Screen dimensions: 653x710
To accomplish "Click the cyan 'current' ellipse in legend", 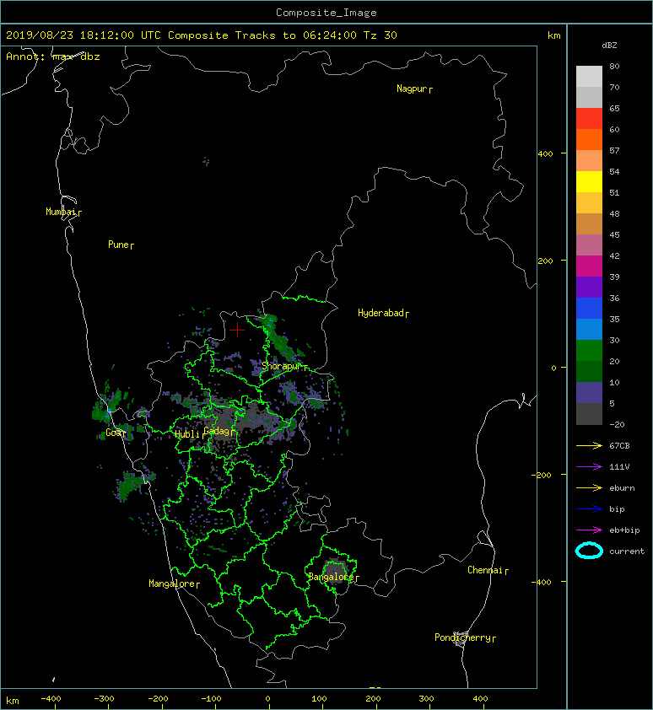I will coord(589,551).
